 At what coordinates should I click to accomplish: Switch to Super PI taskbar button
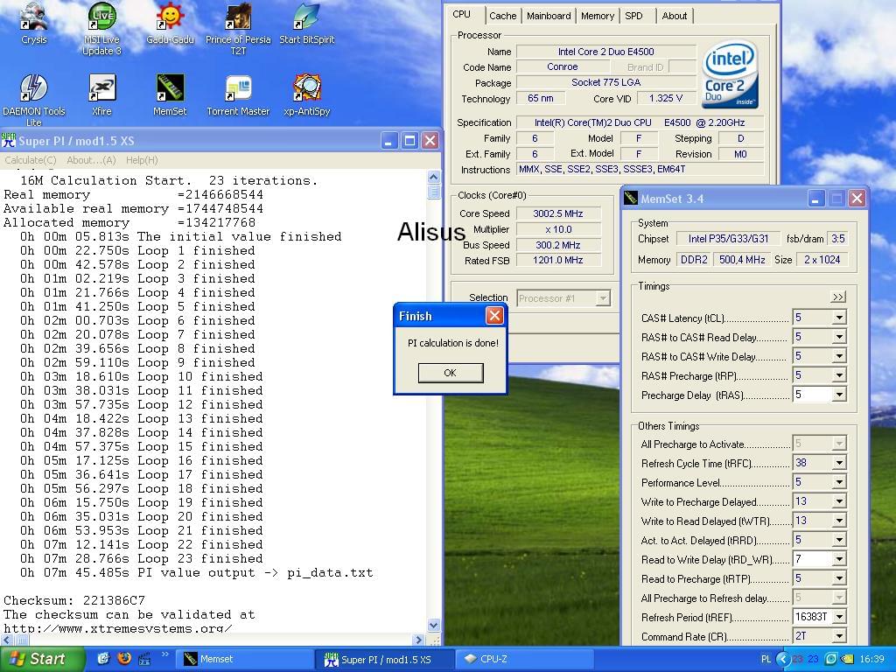coord(384,659)
